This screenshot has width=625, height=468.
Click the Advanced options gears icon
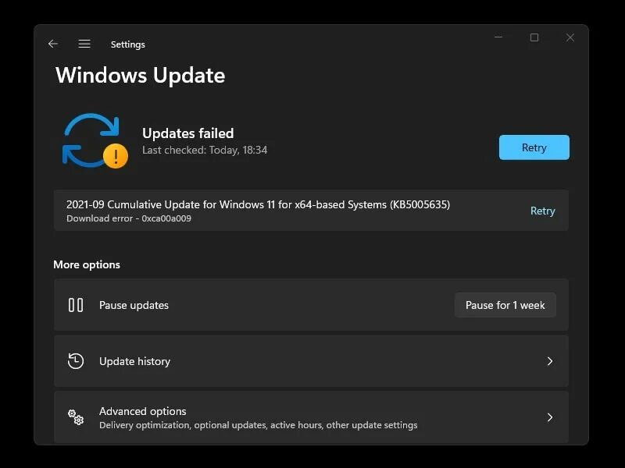tap(76, 417)
